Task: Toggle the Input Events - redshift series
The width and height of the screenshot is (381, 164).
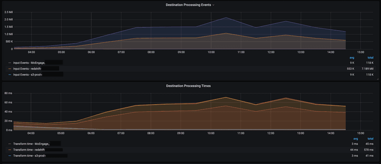Action: click(27, 69)
